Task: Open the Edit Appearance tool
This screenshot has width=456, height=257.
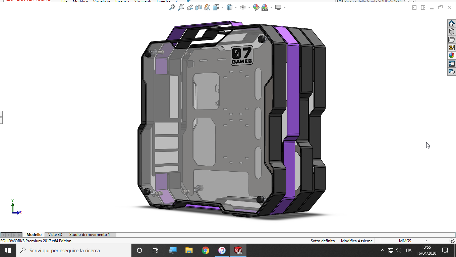Action: click(x=256, y=7)
